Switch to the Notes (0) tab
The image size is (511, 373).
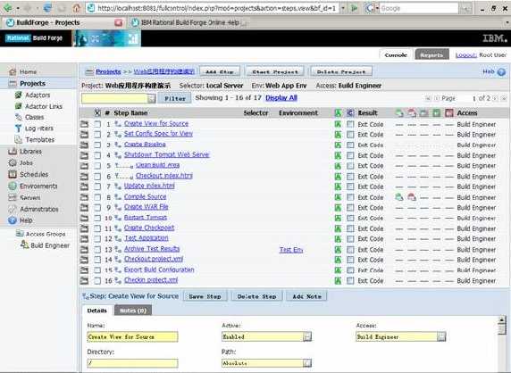[133, 311]
